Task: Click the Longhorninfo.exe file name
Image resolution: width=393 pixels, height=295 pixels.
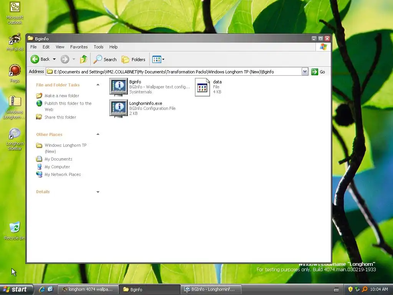Action: pos(145,103)
